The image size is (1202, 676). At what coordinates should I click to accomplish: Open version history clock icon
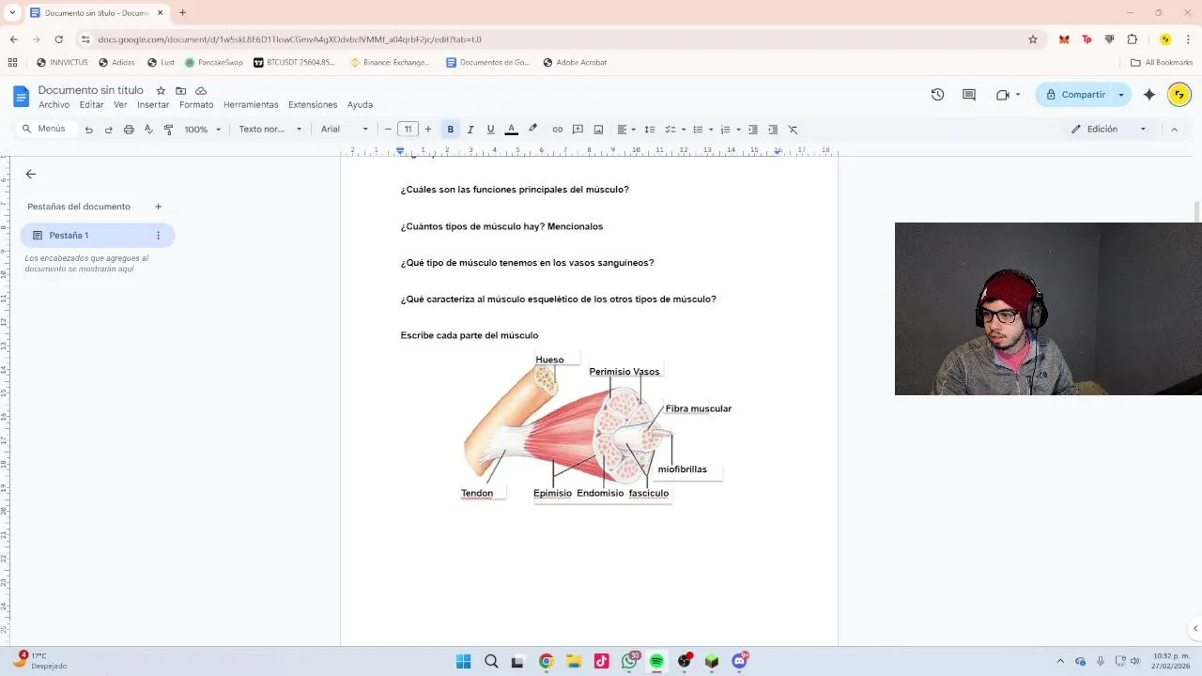[937, 95]
